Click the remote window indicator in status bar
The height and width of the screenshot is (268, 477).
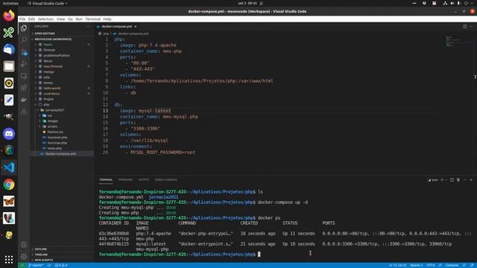click(22, 265)
